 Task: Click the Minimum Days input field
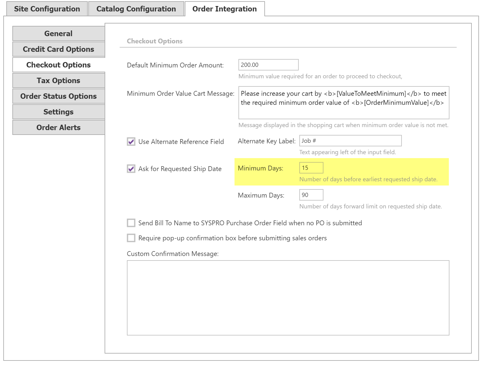311,168
